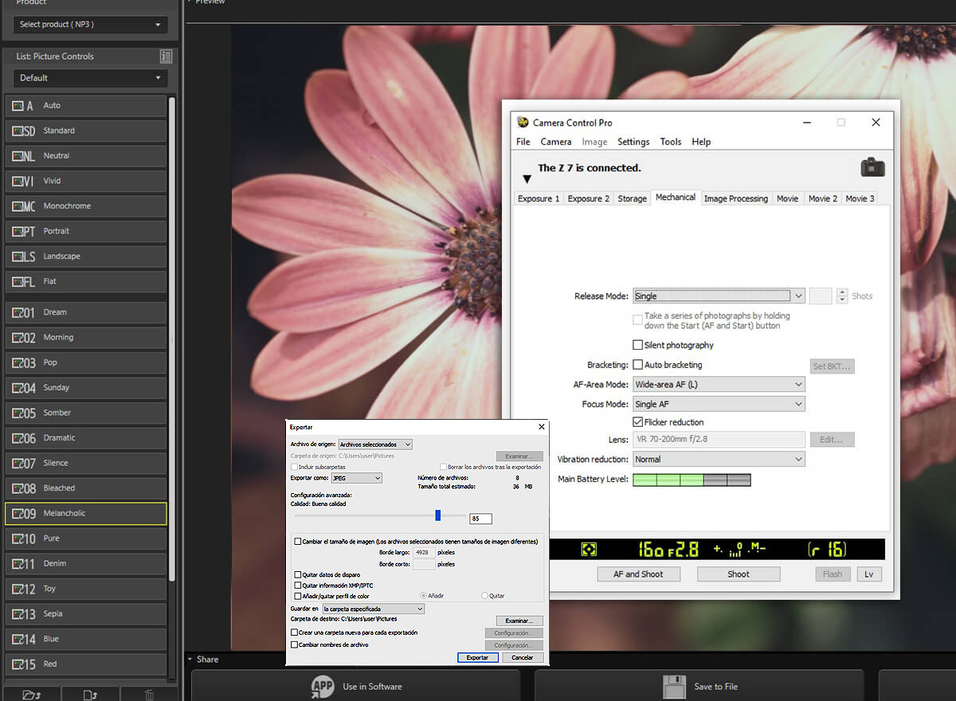Toggle the Picture Controls list view icon

[x=166, y=57]
